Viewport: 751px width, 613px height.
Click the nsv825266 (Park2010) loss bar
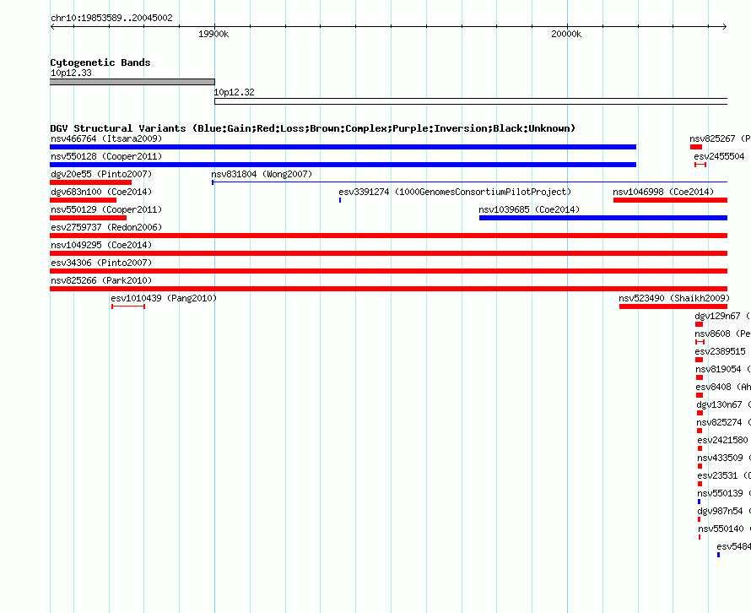pyautogui.click(x=388, y=289)
